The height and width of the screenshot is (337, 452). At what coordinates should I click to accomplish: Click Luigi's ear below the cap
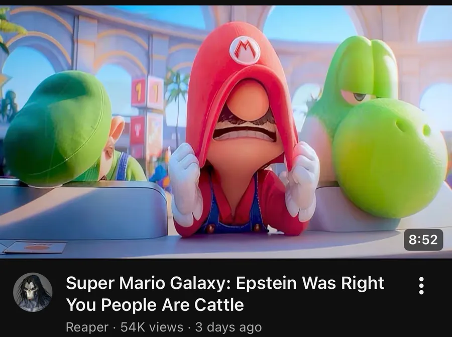[117, 129]
